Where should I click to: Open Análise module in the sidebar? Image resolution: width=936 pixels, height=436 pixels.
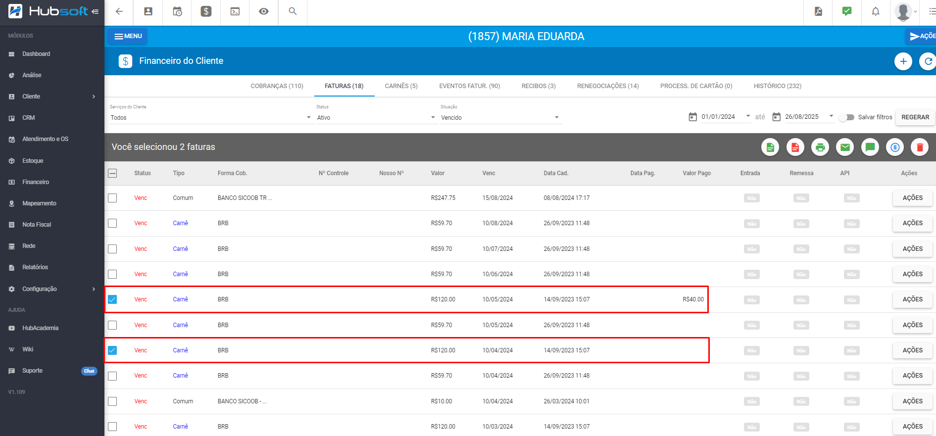coord(32,75)
